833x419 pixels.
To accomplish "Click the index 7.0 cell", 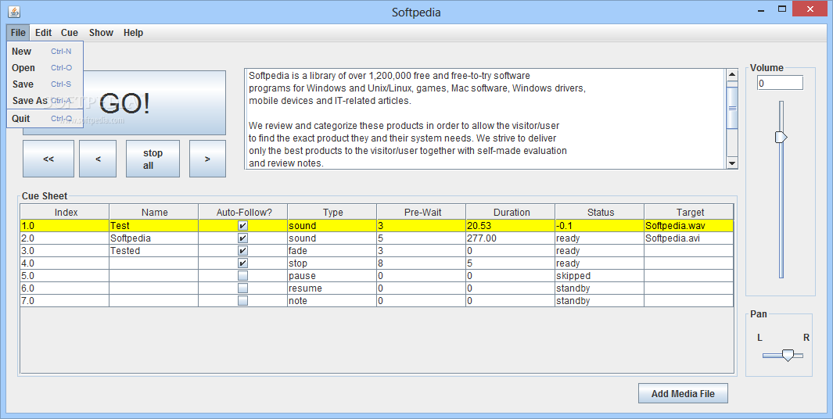I will [65, 301].
